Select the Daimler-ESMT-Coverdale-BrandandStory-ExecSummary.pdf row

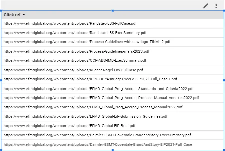(x=113, y=135)
